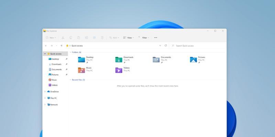
Task: Click the File Explorer title bar icon
Action: point(44,31)
